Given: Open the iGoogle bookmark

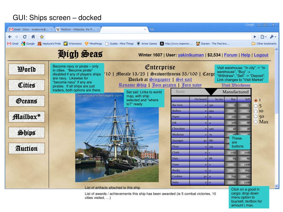Looking at the screenshot, I should 28,44.
